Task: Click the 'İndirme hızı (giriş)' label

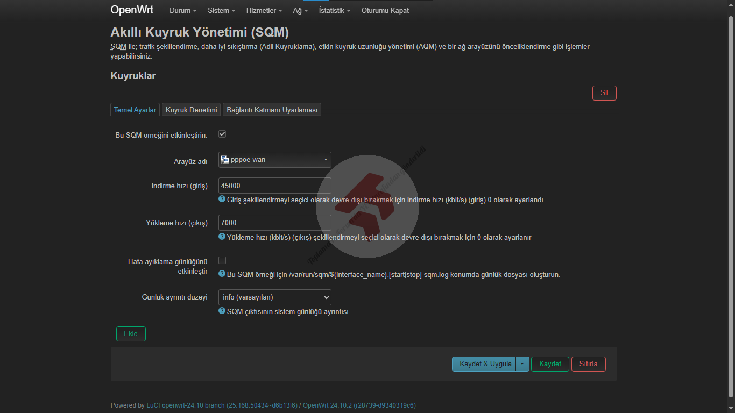Action: coord(180,186)
